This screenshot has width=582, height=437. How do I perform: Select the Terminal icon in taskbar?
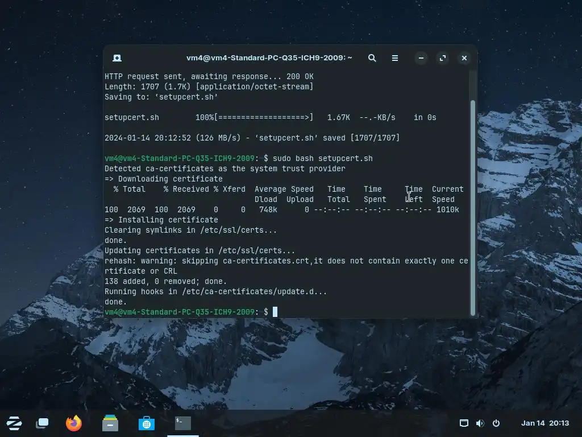tap(183, 423)
